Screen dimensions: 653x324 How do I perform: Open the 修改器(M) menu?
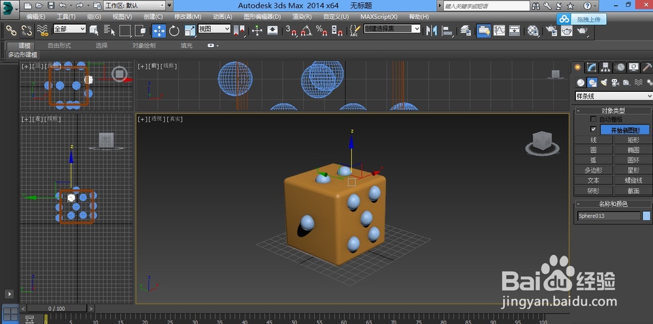coord(187,17)
